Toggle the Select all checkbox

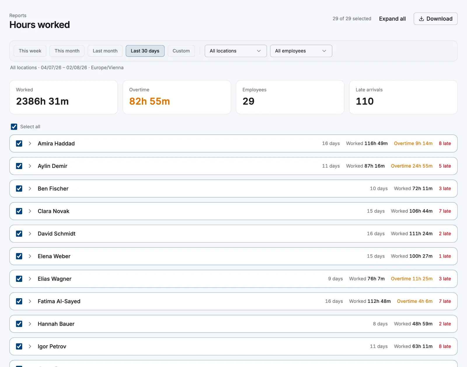tap(14, 127)
